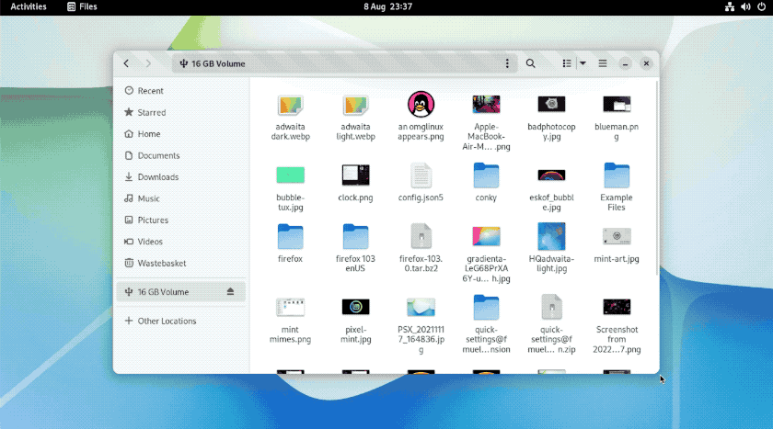
Task: Open the hamburger main menu
Action: coord(603,63)
